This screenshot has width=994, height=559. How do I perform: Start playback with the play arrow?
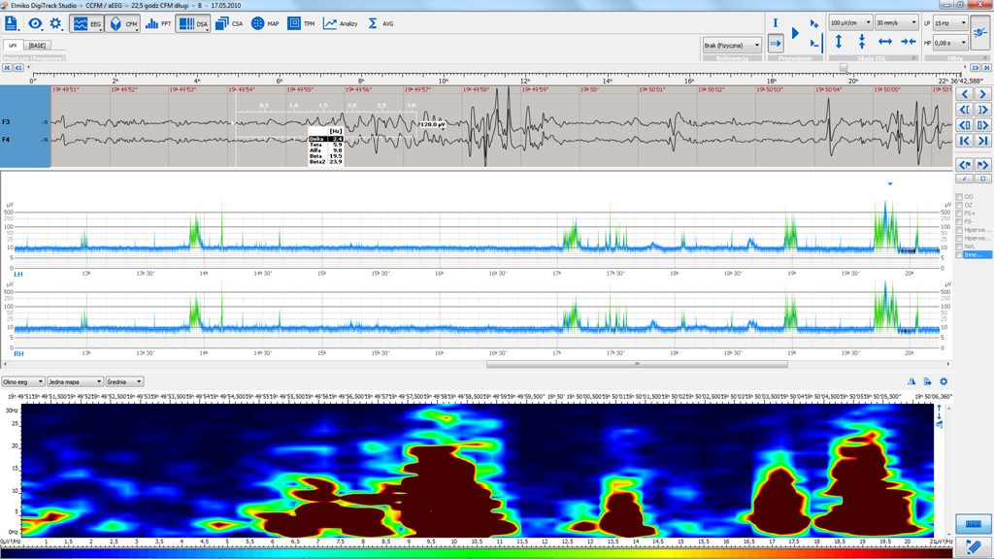click(x=796, y=34)
